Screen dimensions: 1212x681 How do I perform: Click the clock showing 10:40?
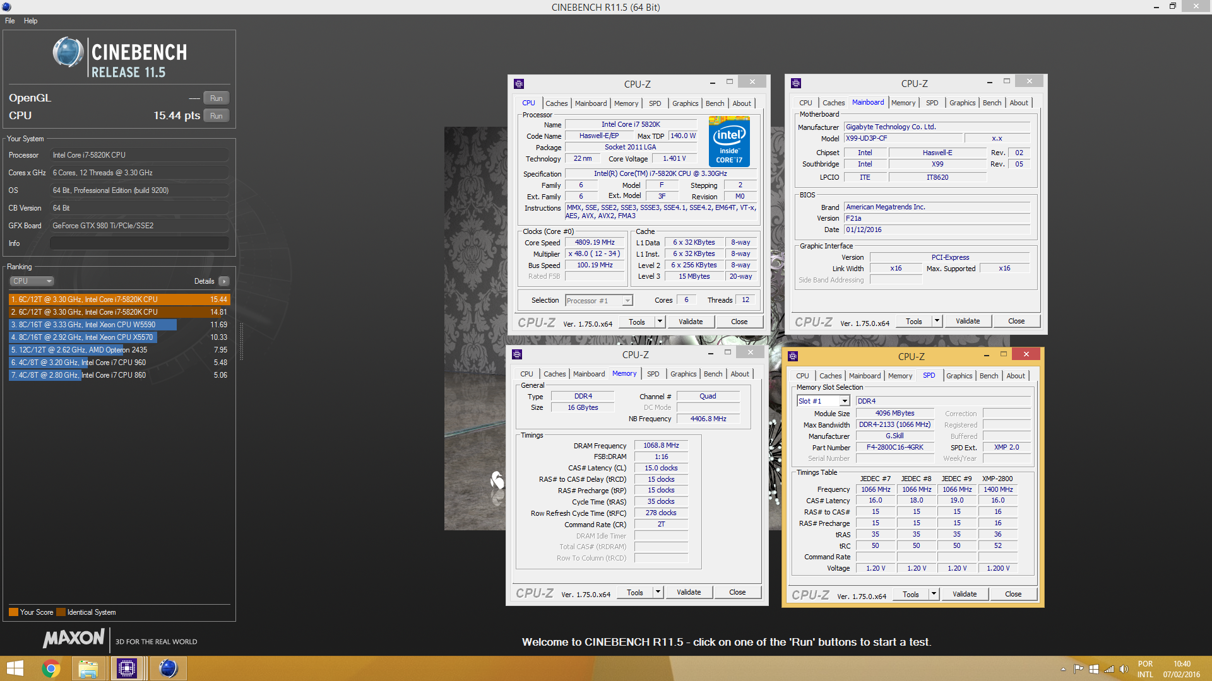click(x=1182, y=664)
